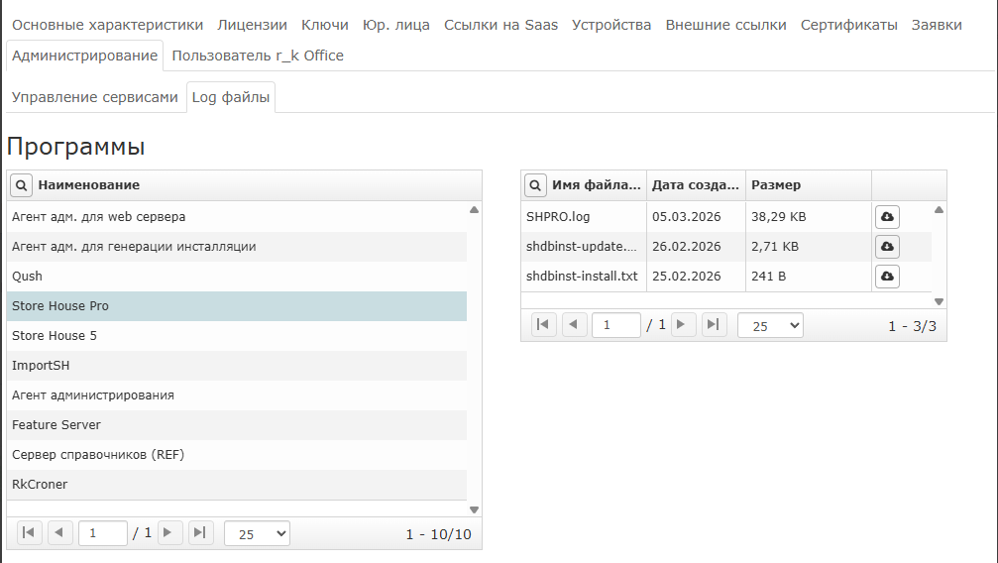Click the search icon in files table
The image size is (998, 563).
point(535,185)
